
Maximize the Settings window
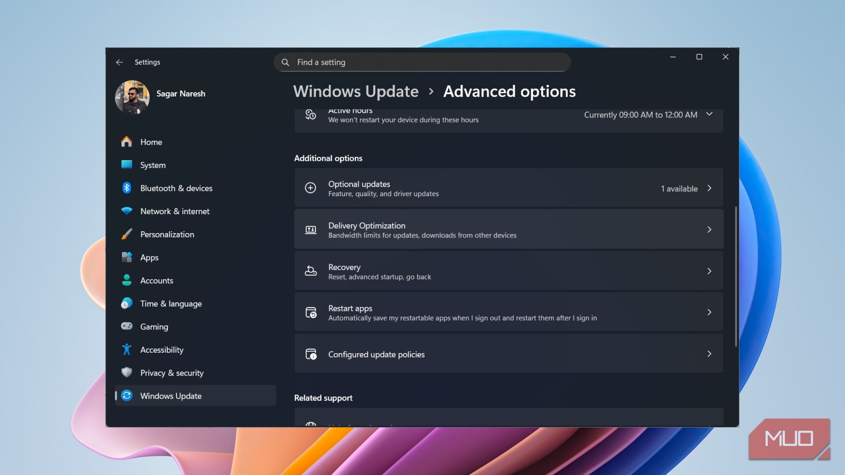click(x=699, y=57)
